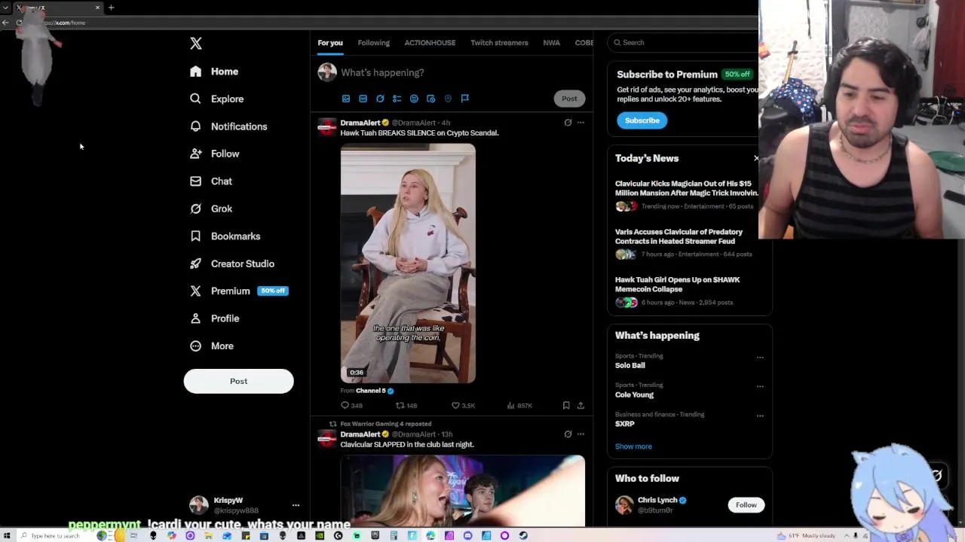This screenshot has height=542, width=965.
Task: Click the gray Post button in the composer
Action: pyautogui.click(x=569, y=99)
